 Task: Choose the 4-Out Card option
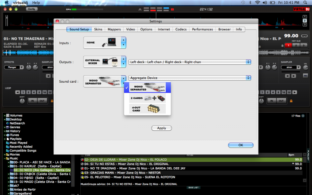[x=147, y=109]
